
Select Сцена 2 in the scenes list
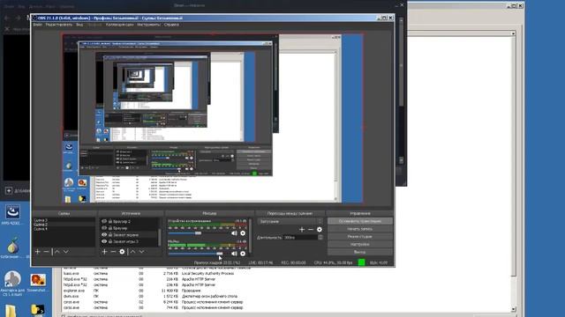[x=64, y=225]
